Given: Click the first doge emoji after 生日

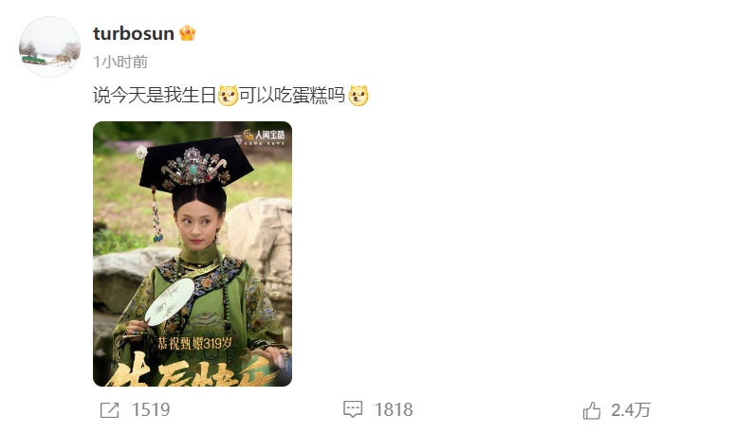Looking at the screenshot, I should (228, 95).
